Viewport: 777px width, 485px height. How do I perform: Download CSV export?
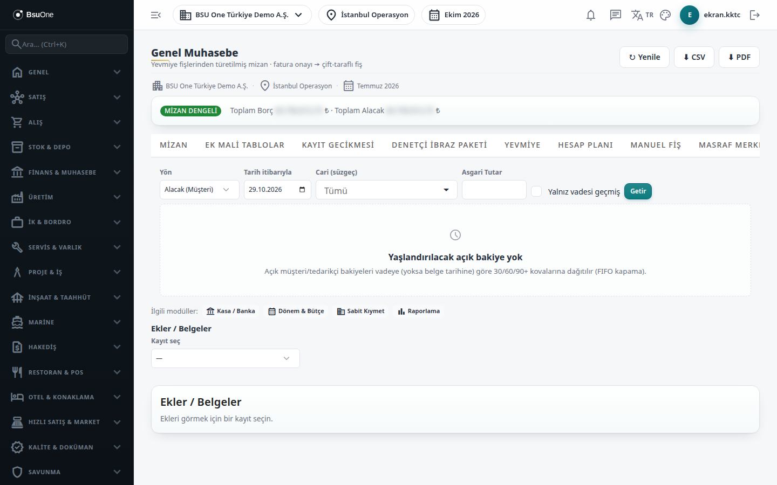(694, 57)
